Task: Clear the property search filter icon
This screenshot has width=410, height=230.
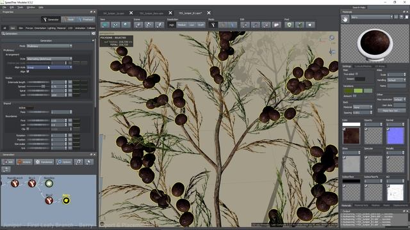Action: point(93,33)
